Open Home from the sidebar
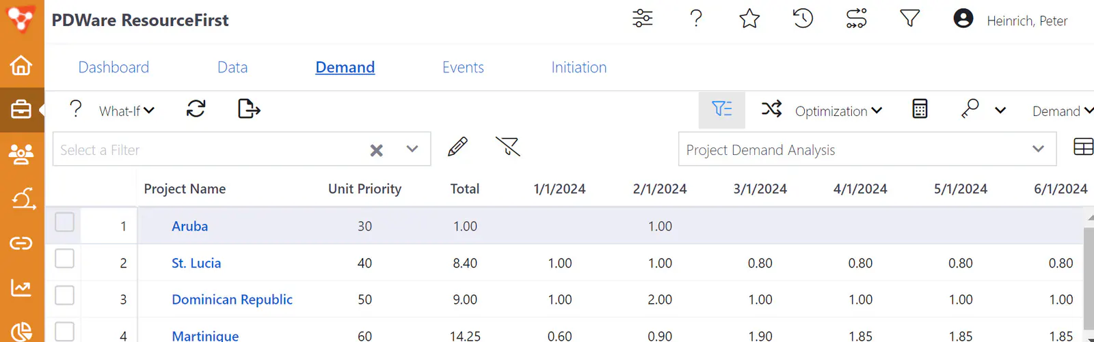This screenshot has width=1094, height=342. [21, 66]
